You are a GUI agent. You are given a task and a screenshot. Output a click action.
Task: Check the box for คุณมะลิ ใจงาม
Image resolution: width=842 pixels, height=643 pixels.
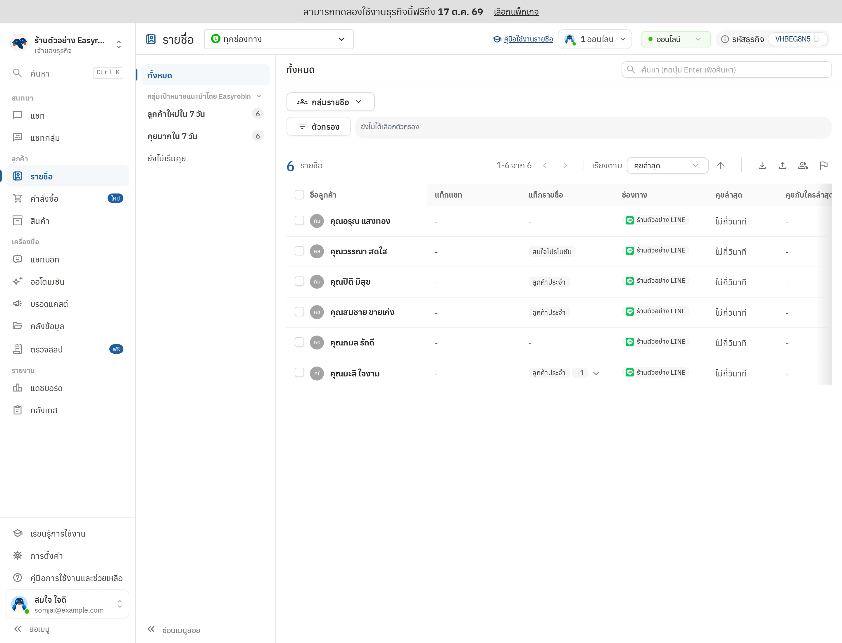tap(299, 372)
